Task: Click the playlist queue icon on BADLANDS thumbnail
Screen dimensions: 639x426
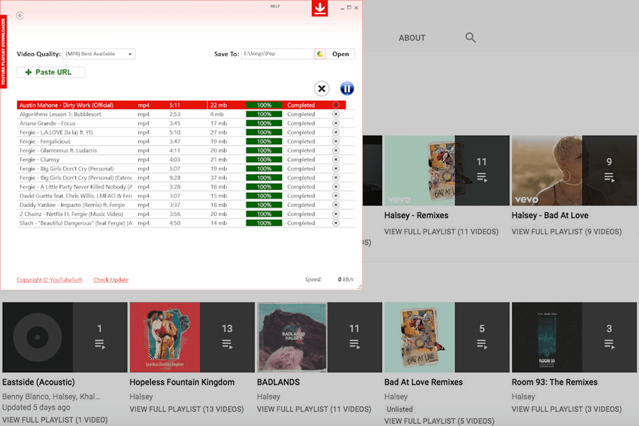Action: 354,343
